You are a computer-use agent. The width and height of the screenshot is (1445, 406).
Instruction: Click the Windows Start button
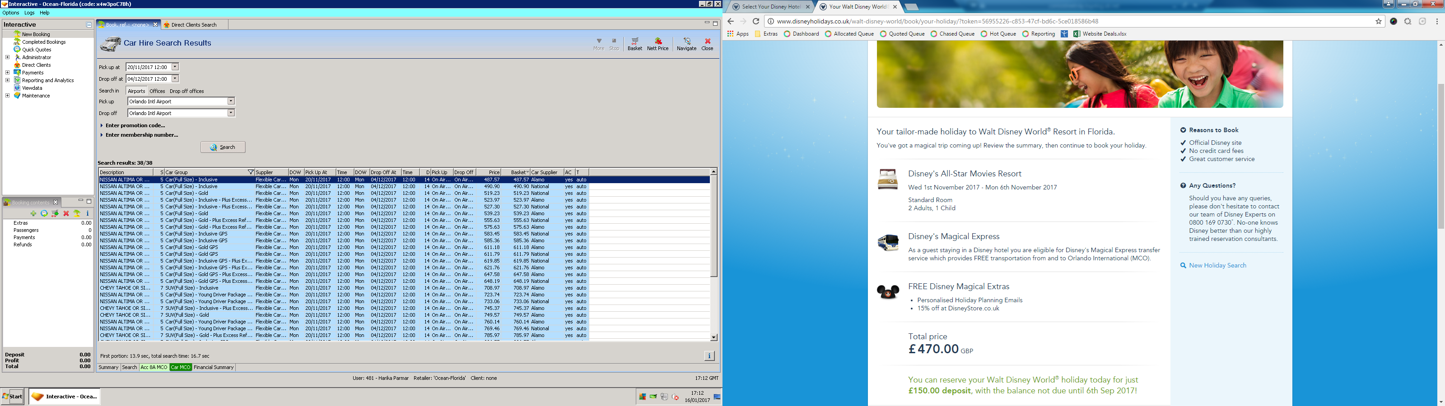tap(12, 397)
